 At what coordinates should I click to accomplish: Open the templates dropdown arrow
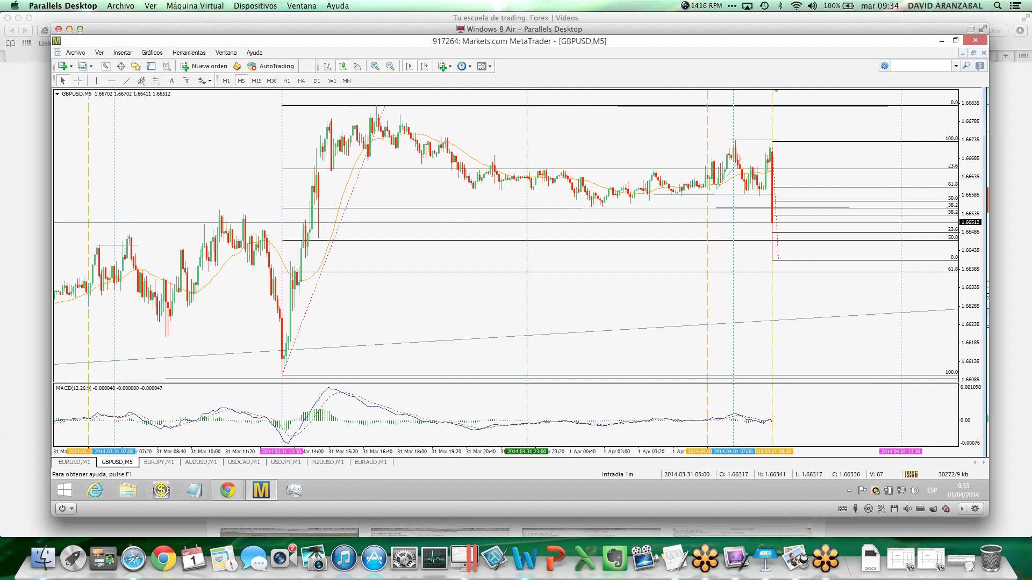[x=490, y=67]
